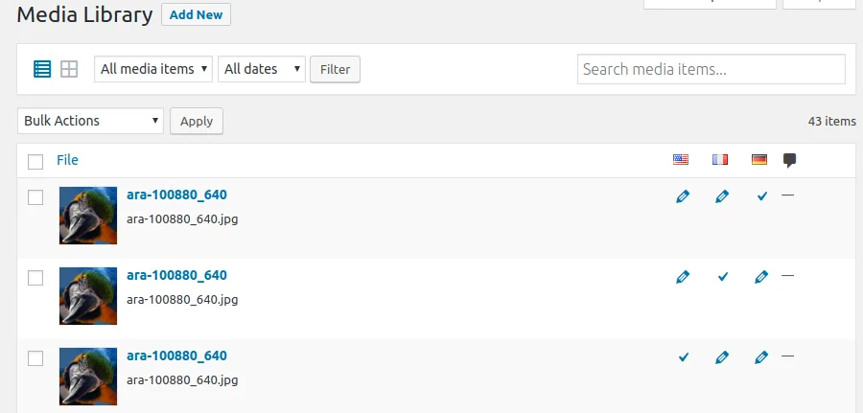Check the first ara-100880_640 row checkbox
Viewport: 863px width, 413px height.
click(x=35, y=197)
